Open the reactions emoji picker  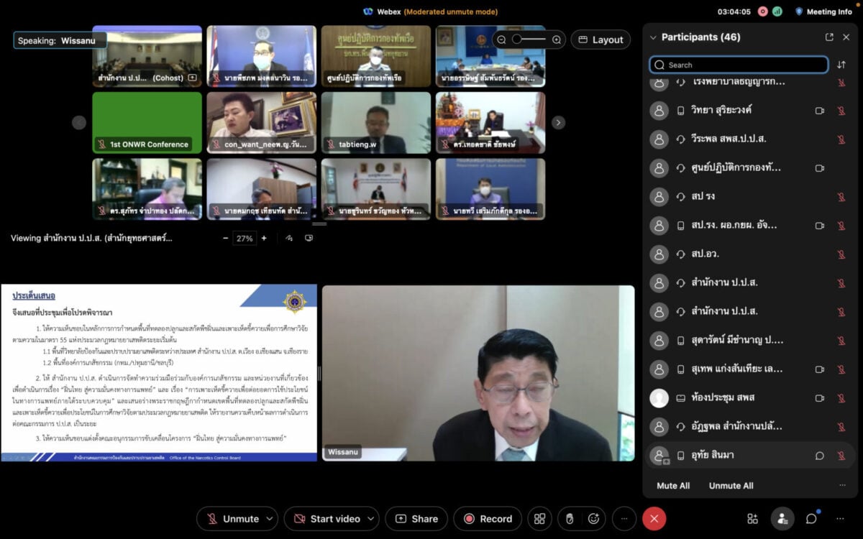[593, 519]
